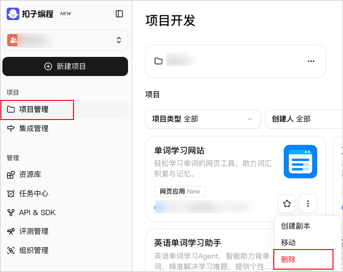This screenshot has width=343, height=272.
Task: Click the folder icon in the folder card
Action: [159, 61]
